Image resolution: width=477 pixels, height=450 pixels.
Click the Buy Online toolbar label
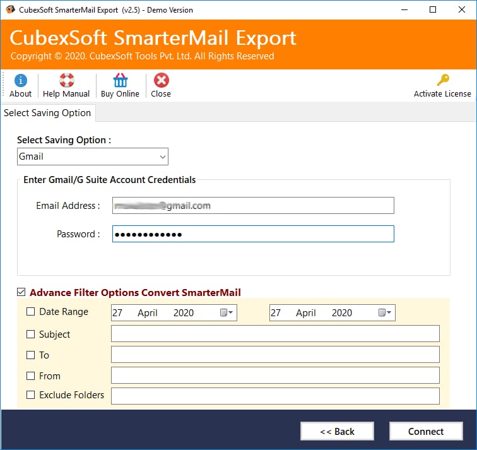tap(120, 93)
